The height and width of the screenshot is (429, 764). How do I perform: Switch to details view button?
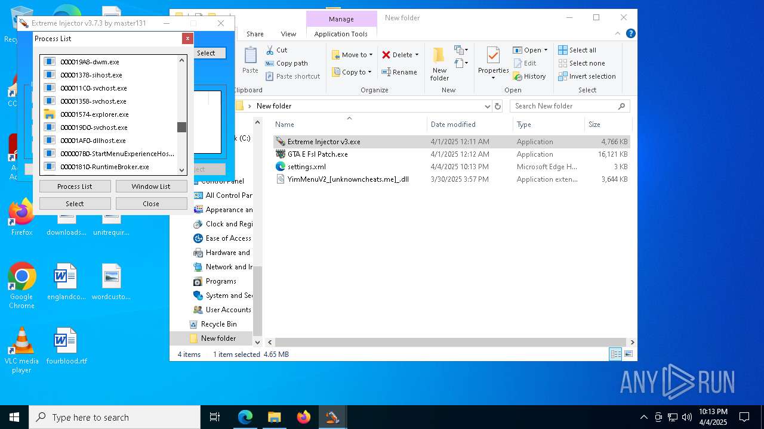tap(615, 354)
